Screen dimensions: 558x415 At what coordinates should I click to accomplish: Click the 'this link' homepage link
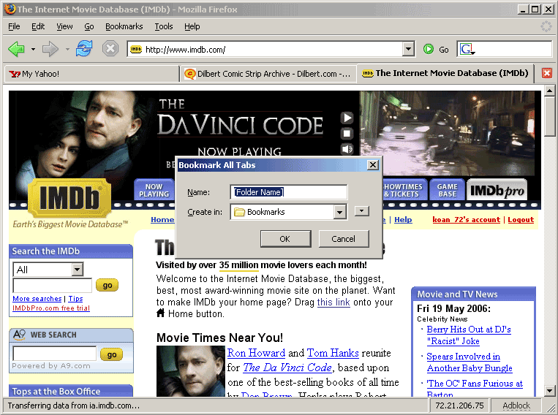pos(333,302)
